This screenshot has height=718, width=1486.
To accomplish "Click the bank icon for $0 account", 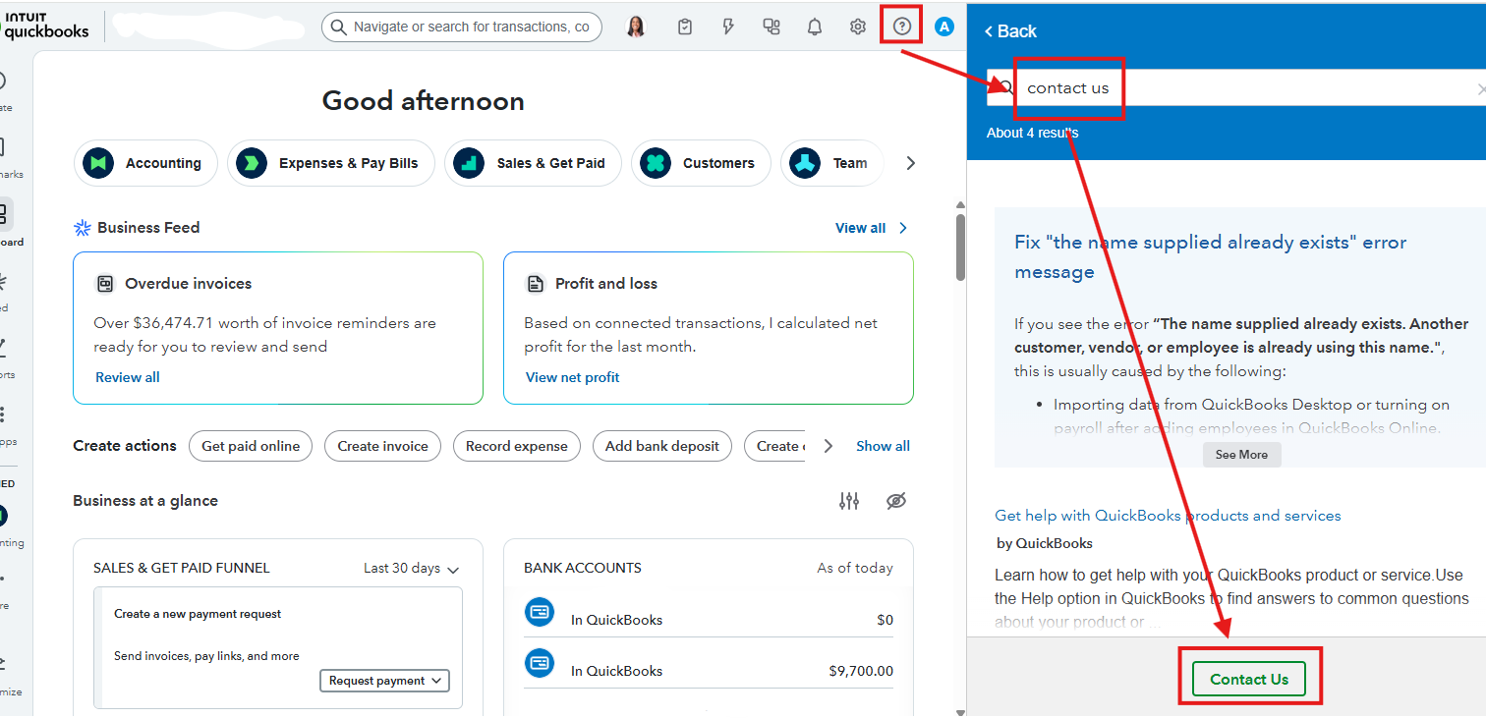I will (540, 613).
